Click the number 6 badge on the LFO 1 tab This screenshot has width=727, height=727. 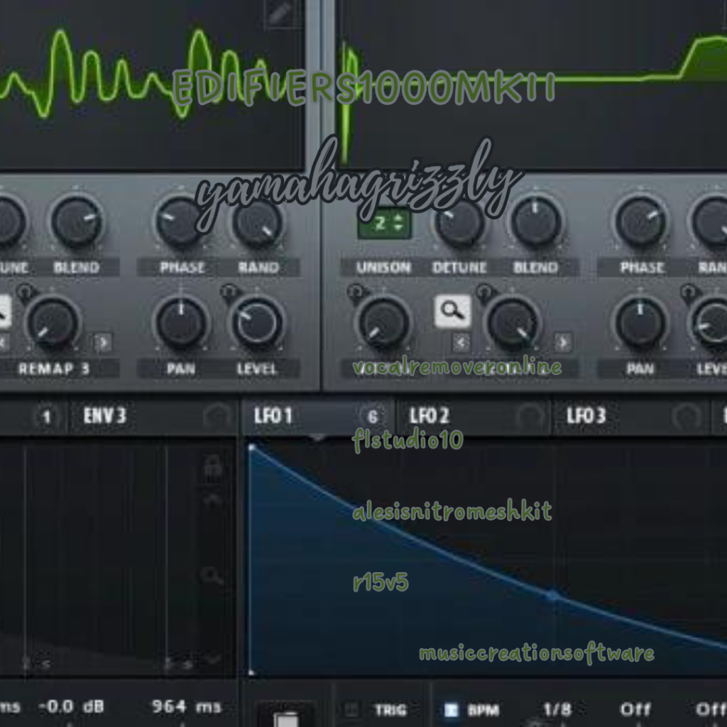coord(372,416)
